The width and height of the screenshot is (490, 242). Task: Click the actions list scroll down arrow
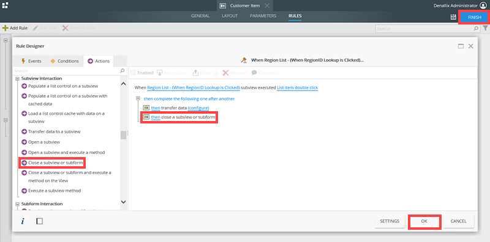click(x=124, y=202)
